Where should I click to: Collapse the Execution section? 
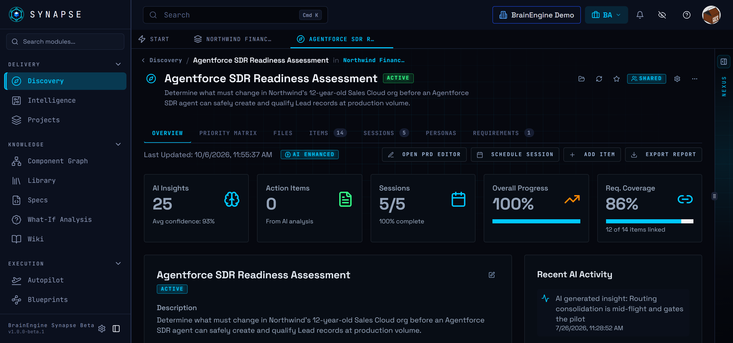point(118,263)
